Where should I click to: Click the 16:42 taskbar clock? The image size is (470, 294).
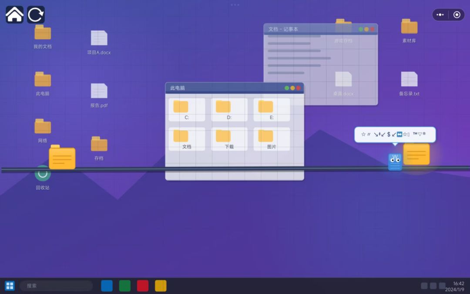pyautogui.click(x=459, y=283)
